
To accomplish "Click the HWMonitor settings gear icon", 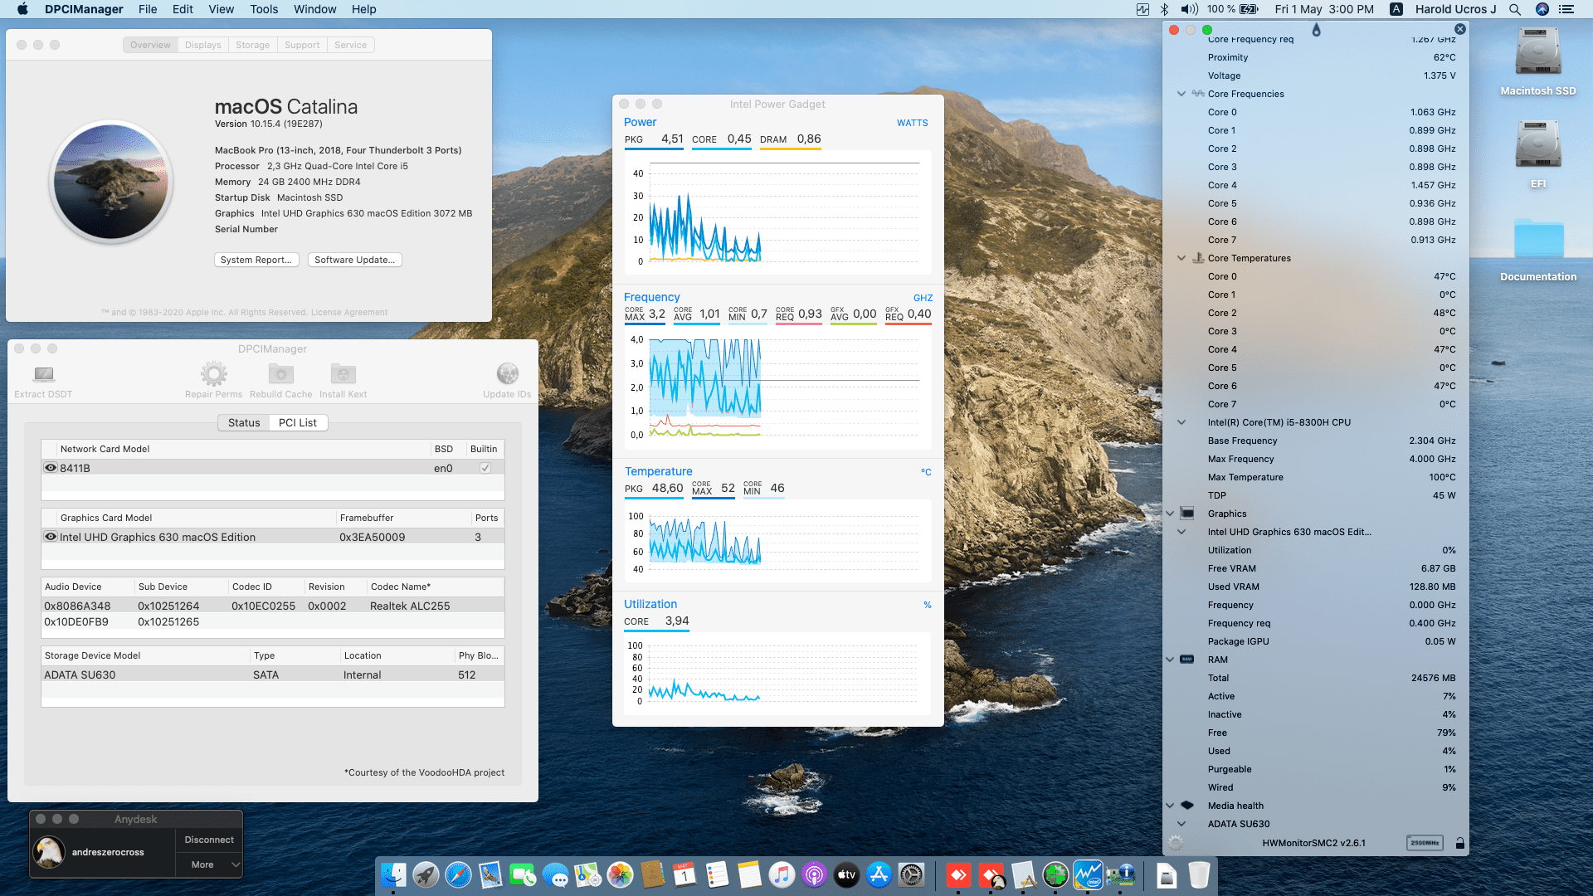I will pos(1176,843).
